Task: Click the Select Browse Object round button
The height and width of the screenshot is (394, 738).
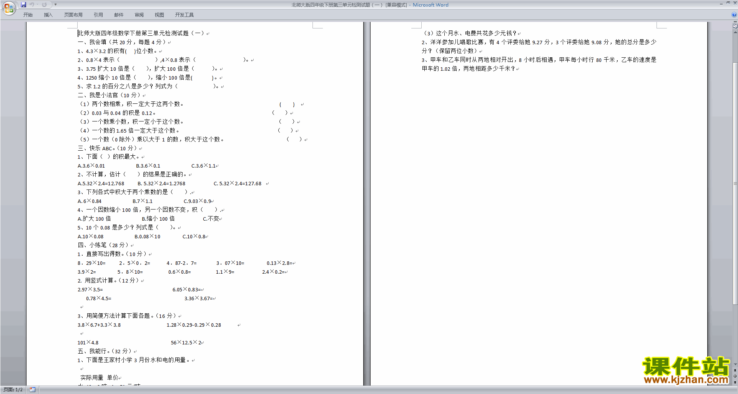Action: (735, 376)
